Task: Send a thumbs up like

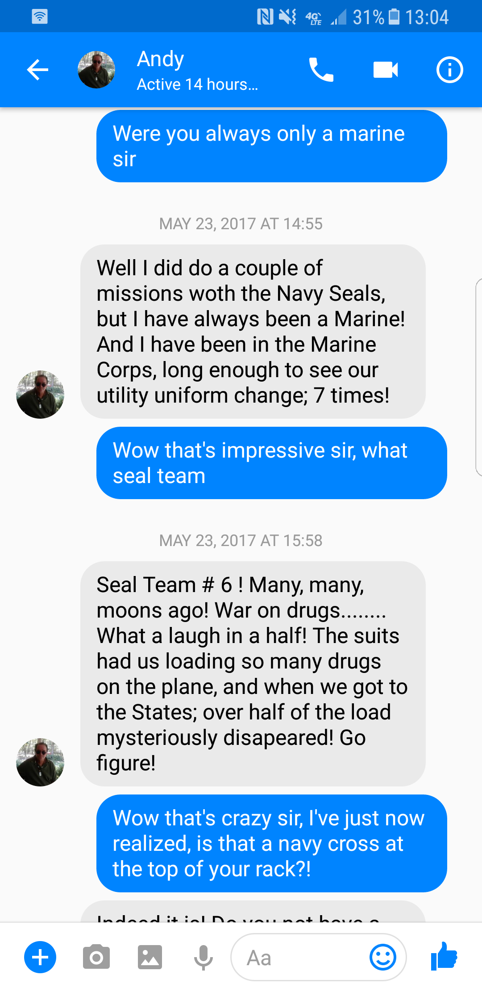Action: (x=445, y=956)
